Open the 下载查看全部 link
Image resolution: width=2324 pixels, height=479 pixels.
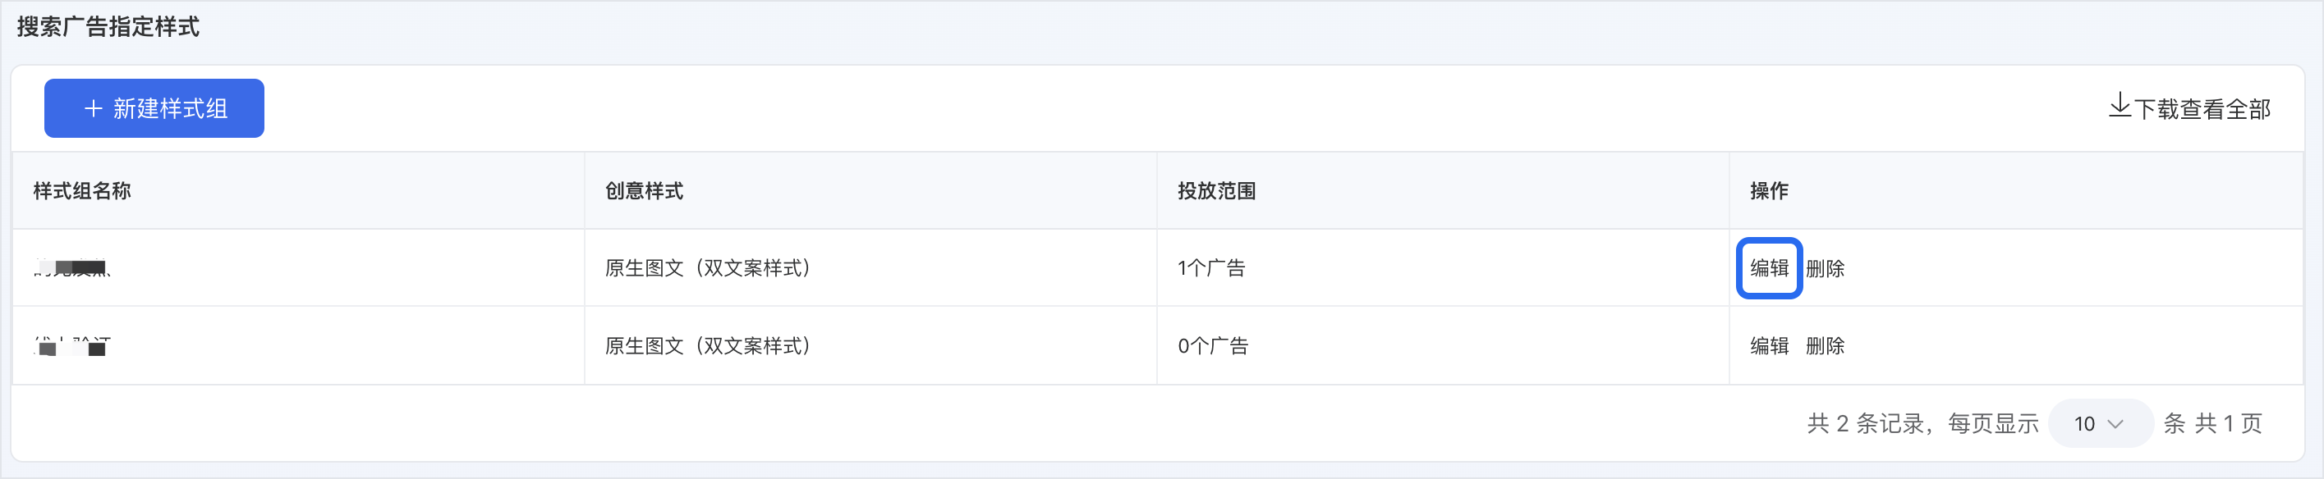coord(2189,108)
